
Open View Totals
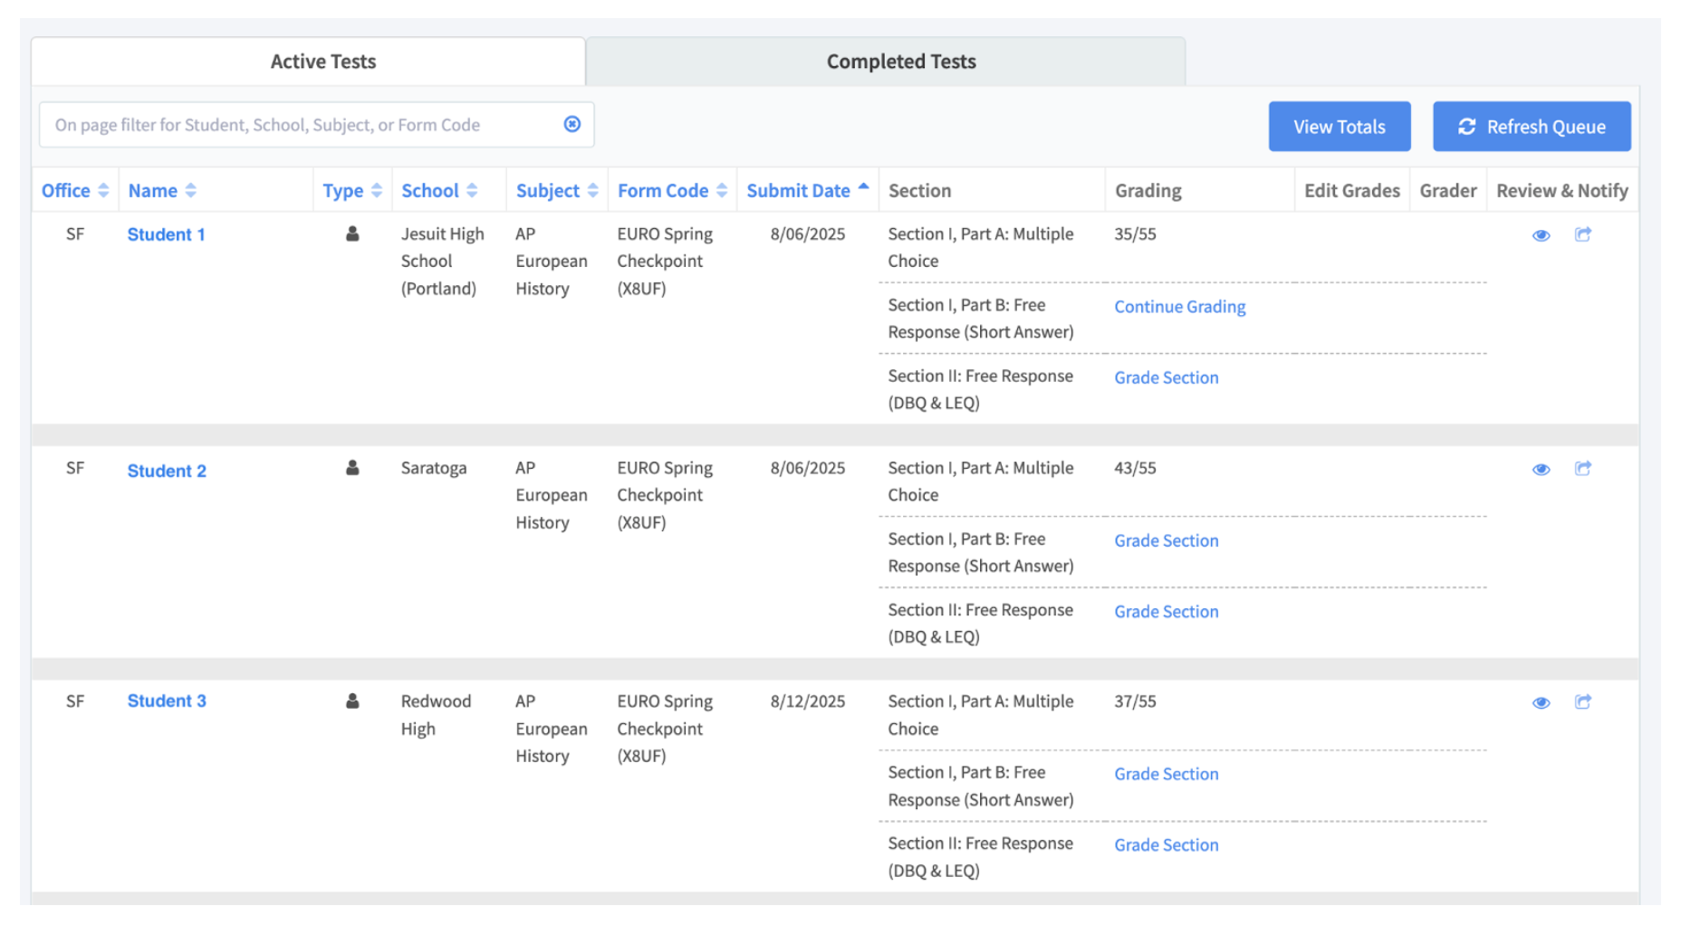tap(1339, 127)
